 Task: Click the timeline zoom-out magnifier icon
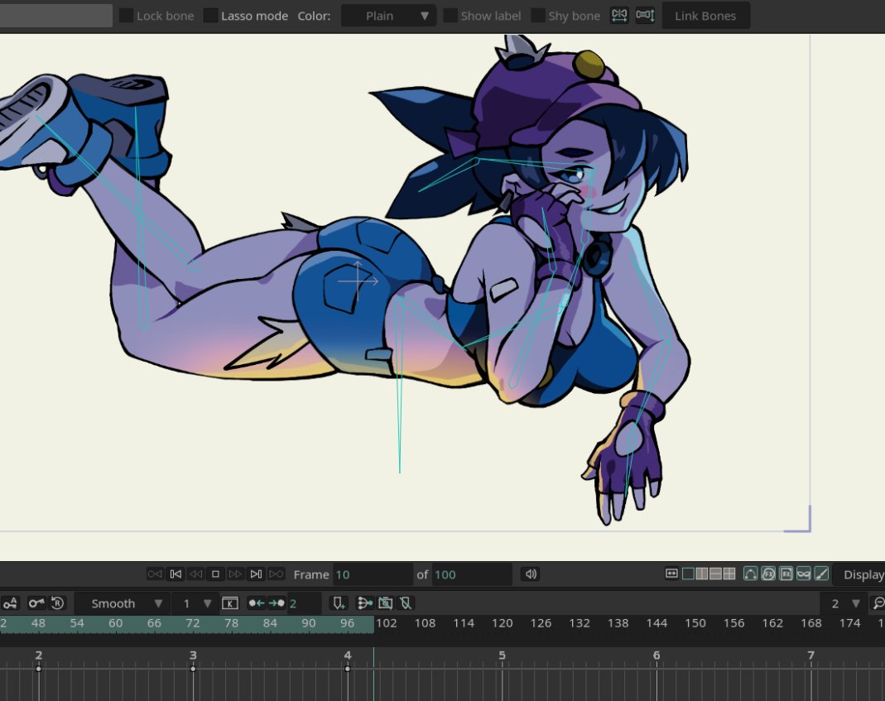878,603
